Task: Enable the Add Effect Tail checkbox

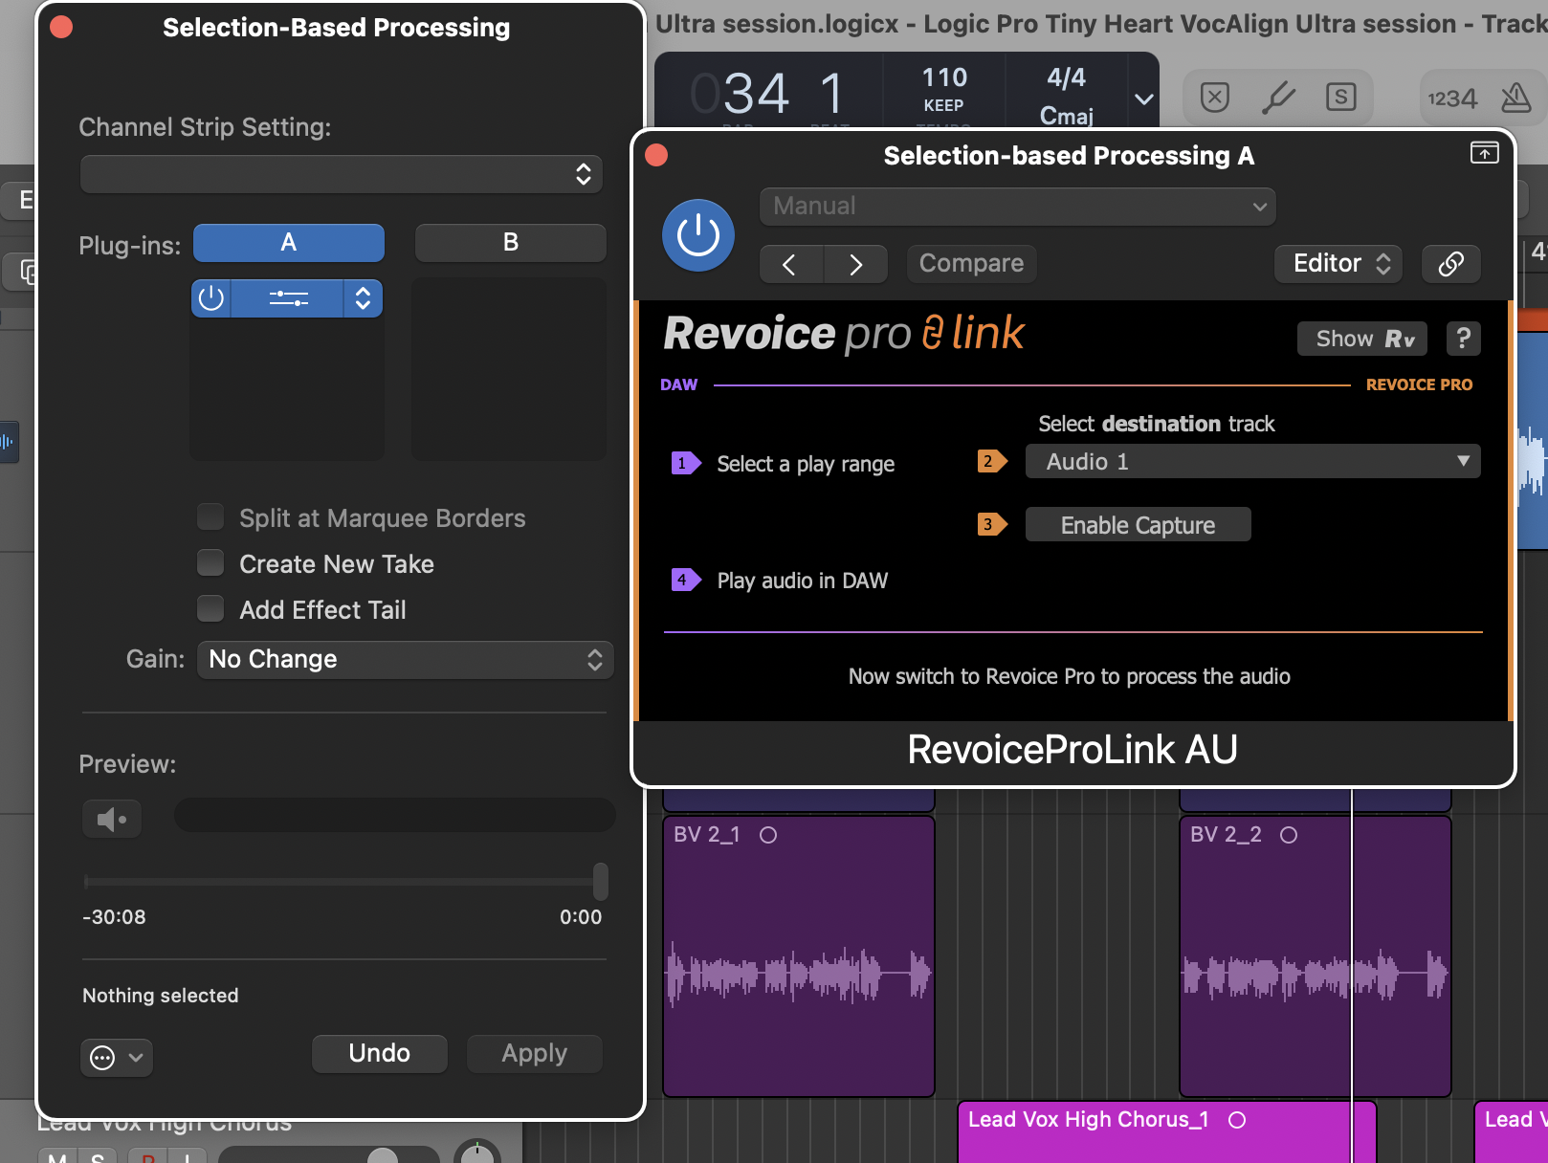Action: [210, 609]
